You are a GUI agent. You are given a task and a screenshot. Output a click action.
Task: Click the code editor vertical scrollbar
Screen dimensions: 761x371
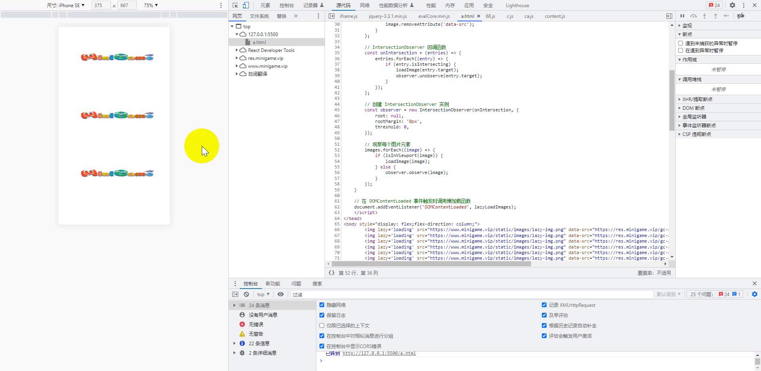coord(672,100)
